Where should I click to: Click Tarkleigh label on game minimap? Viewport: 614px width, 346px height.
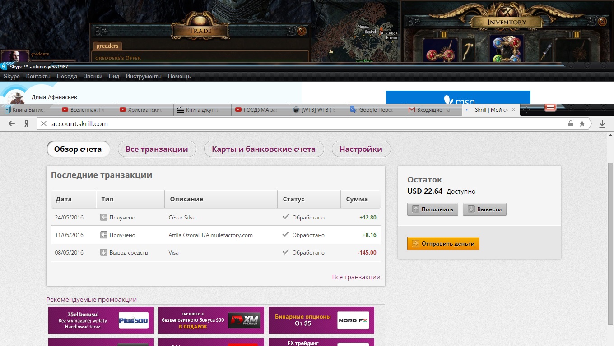(388, 32)
